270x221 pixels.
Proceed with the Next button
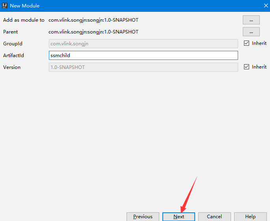tap(179, 217)
